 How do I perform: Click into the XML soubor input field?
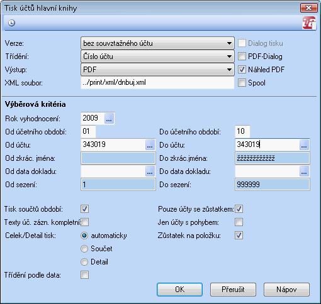coord(157,83)
